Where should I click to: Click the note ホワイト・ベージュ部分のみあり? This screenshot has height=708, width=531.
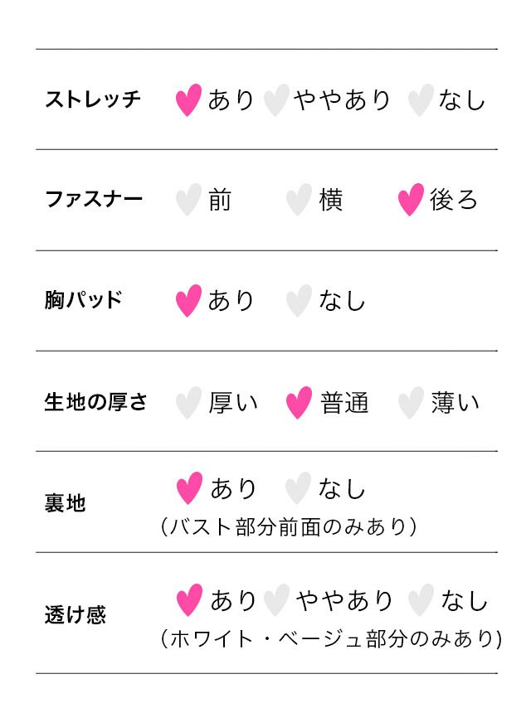[330, 639]
